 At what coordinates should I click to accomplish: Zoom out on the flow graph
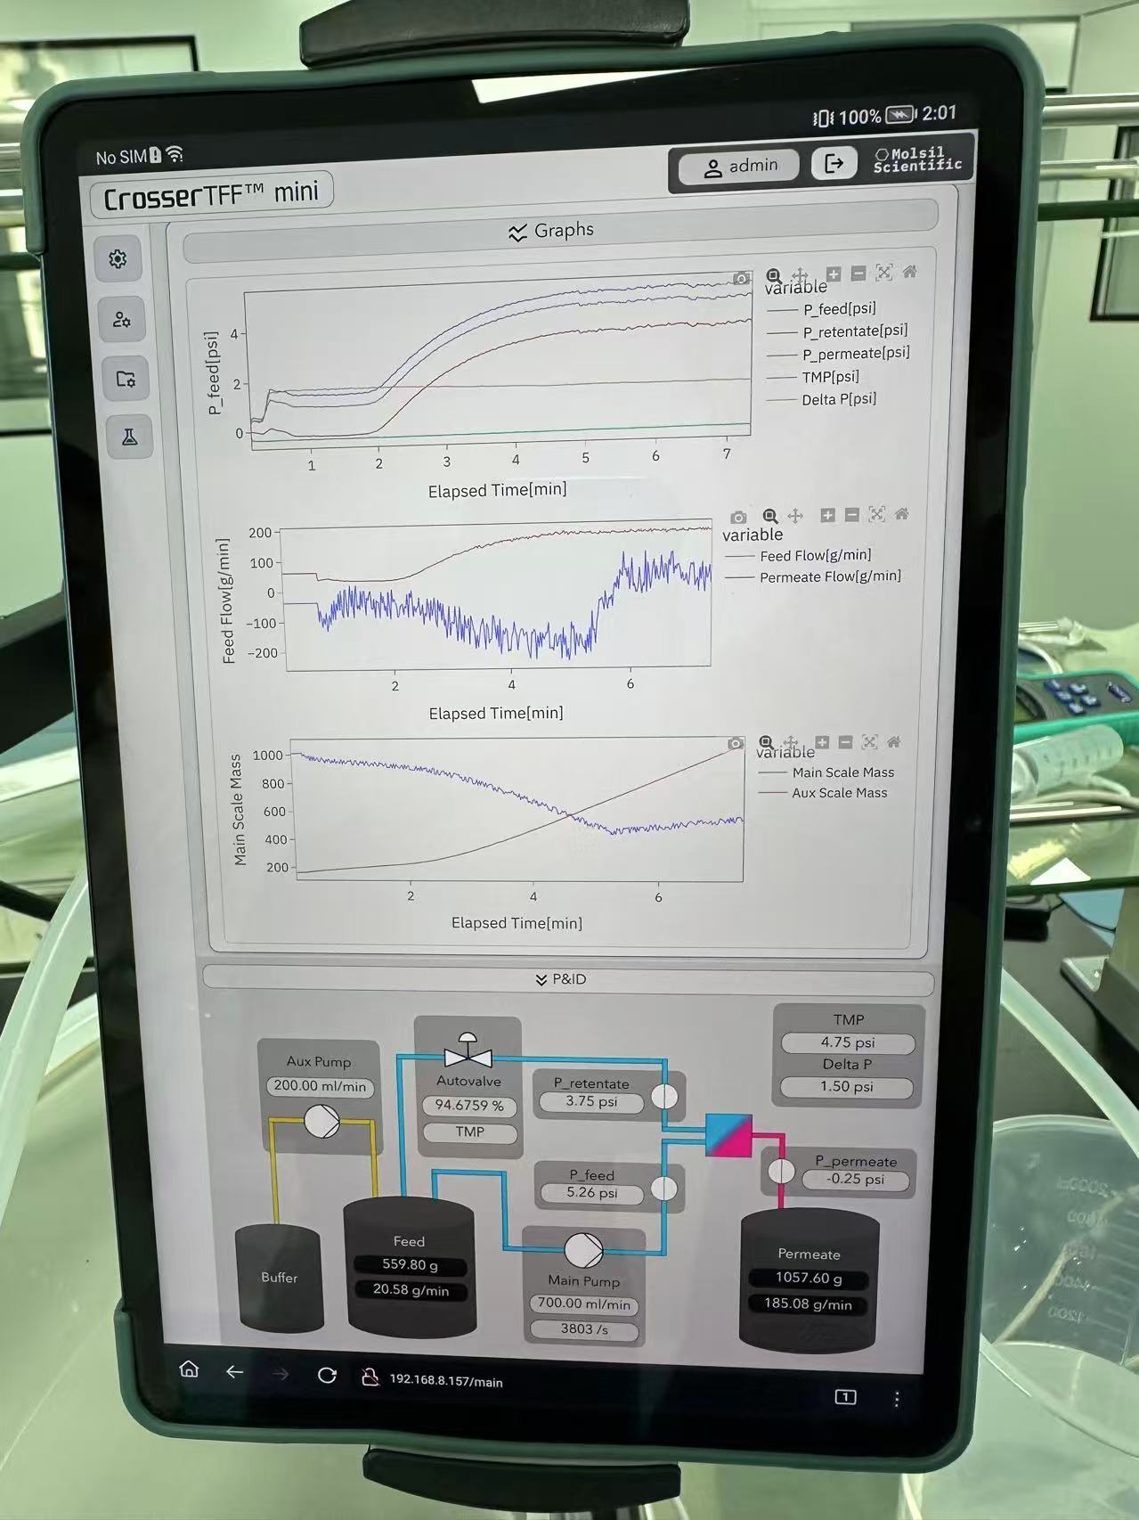pyautogui.click(x=851, y=514)
